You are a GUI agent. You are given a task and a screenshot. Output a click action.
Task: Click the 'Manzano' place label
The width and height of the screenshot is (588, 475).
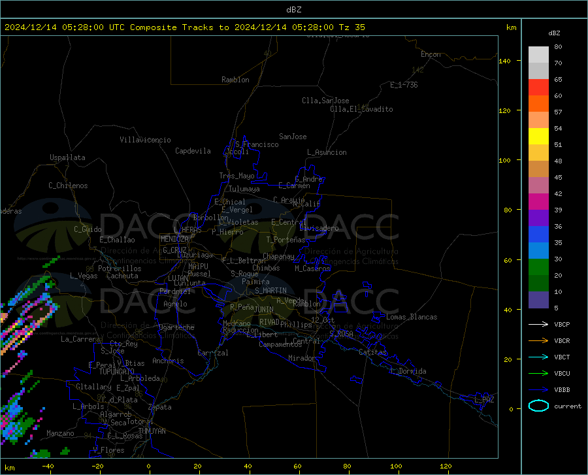(x=60, y=433)
